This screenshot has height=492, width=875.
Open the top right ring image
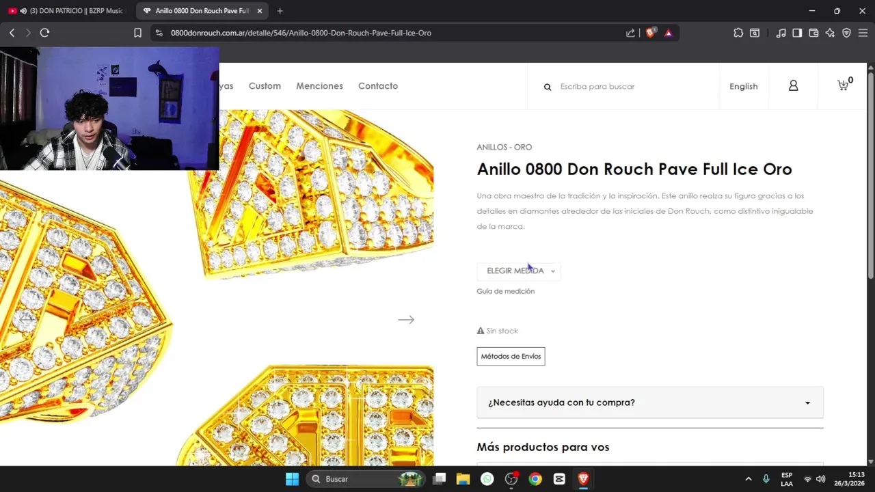311,195
